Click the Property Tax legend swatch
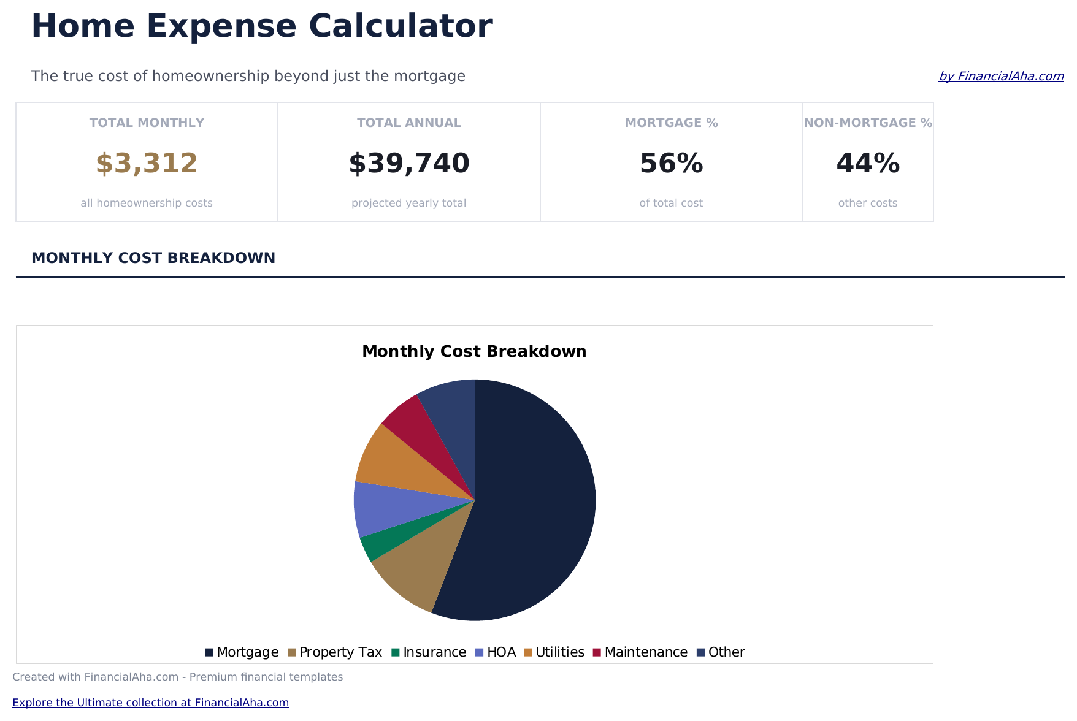 (291, 652)
